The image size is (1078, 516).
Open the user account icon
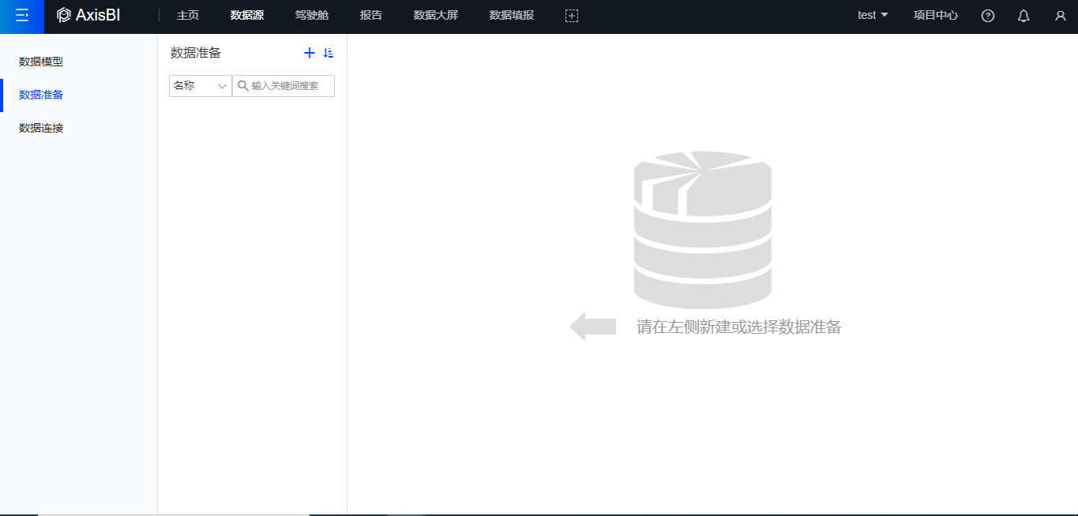coord(1060,16)
